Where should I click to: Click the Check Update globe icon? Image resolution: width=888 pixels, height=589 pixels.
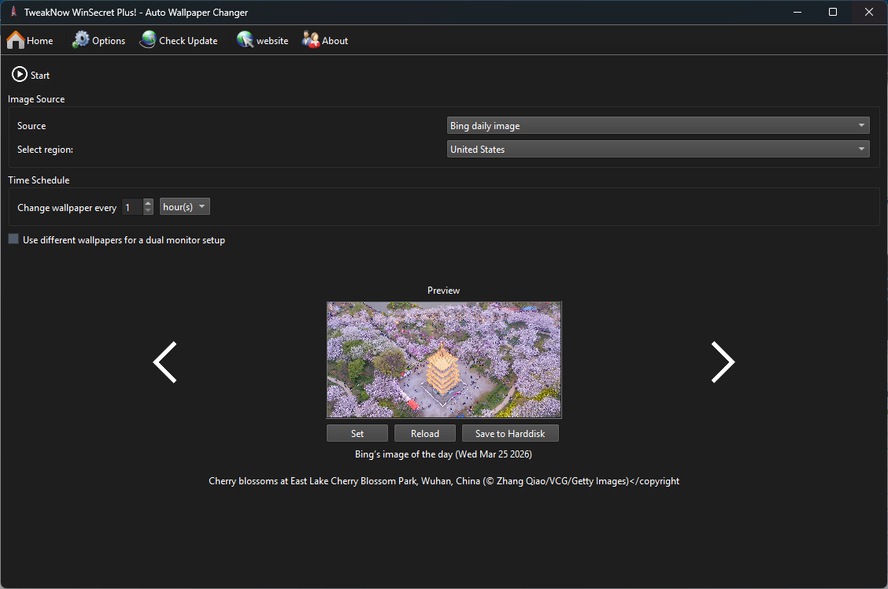148,40
